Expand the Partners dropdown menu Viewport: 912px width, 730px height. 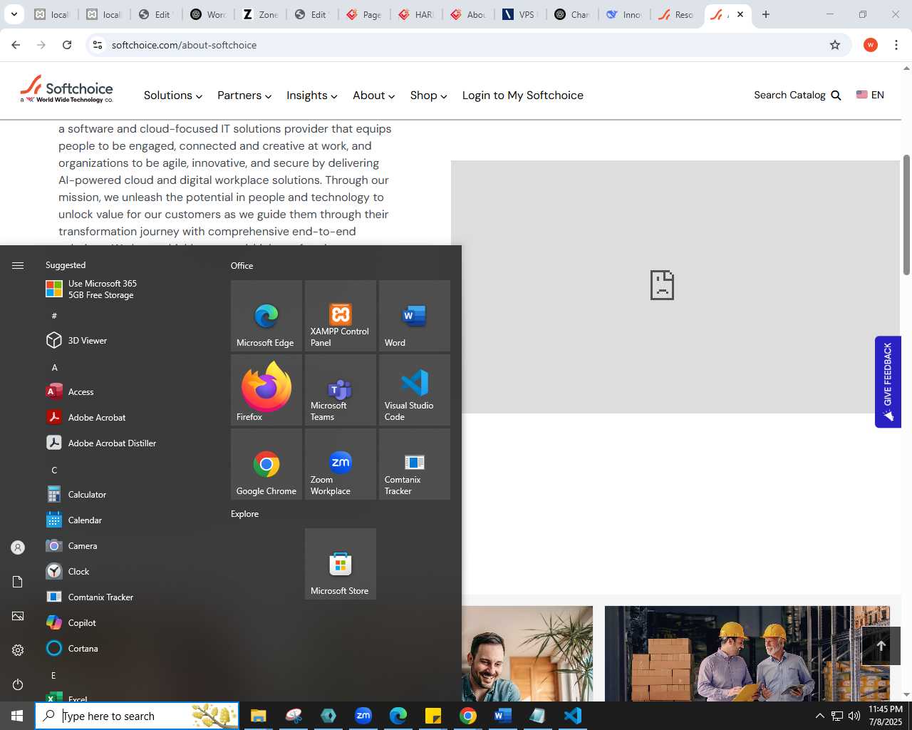244,96
